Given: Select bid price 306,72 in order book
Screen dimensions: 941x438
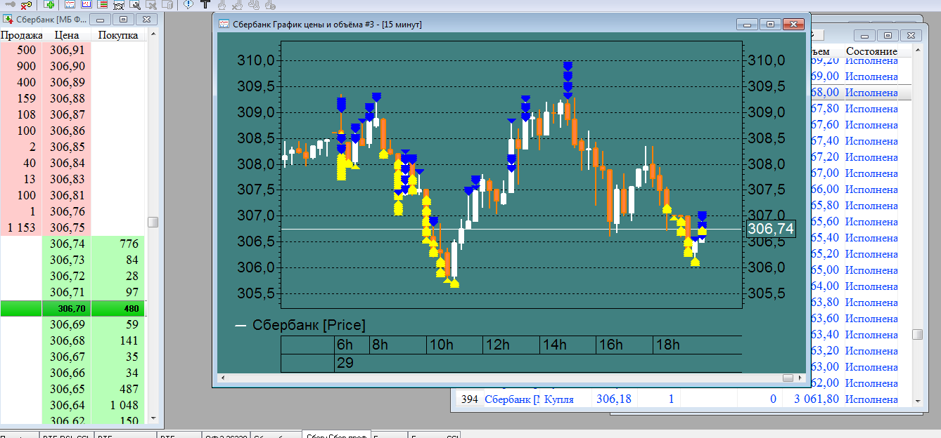Looking at the screenshot, I should pyautogui.click(x=68, y=276).
